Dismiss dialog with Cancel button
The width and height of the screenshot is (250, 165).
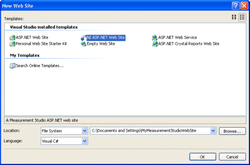coord(232,157)
